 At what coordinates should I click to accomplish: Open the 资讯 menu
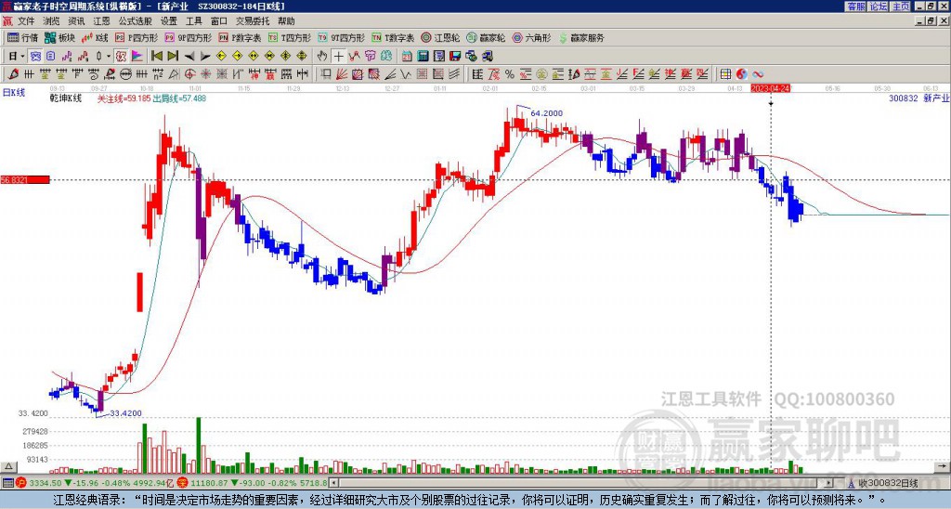76,21
